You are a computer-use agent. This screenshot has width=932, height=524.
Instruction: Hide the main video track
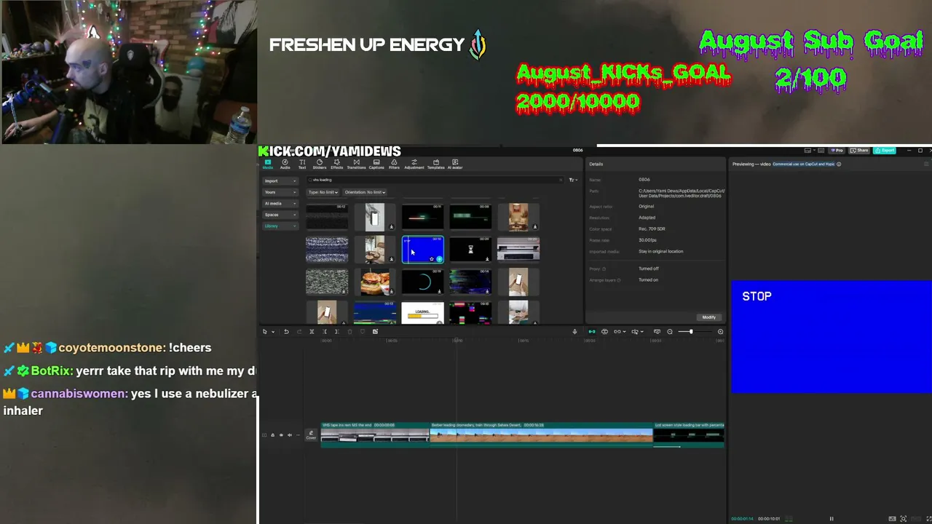281,435
